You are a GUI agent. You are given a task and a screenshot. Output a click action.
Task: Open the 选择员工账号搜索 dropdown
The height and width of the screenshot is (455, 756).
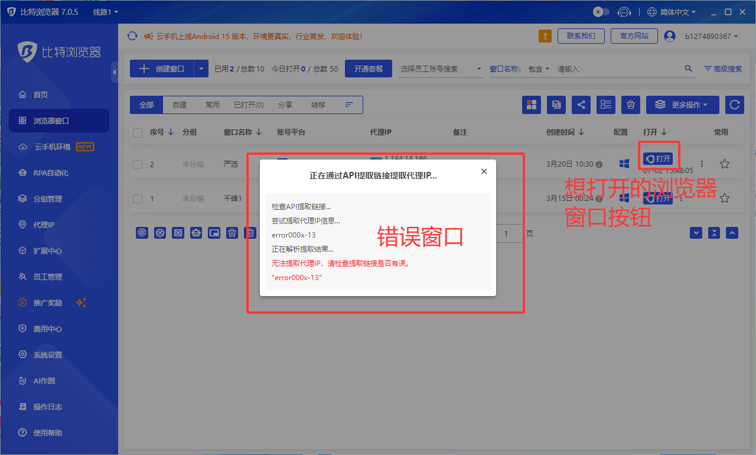coord(441,69)
